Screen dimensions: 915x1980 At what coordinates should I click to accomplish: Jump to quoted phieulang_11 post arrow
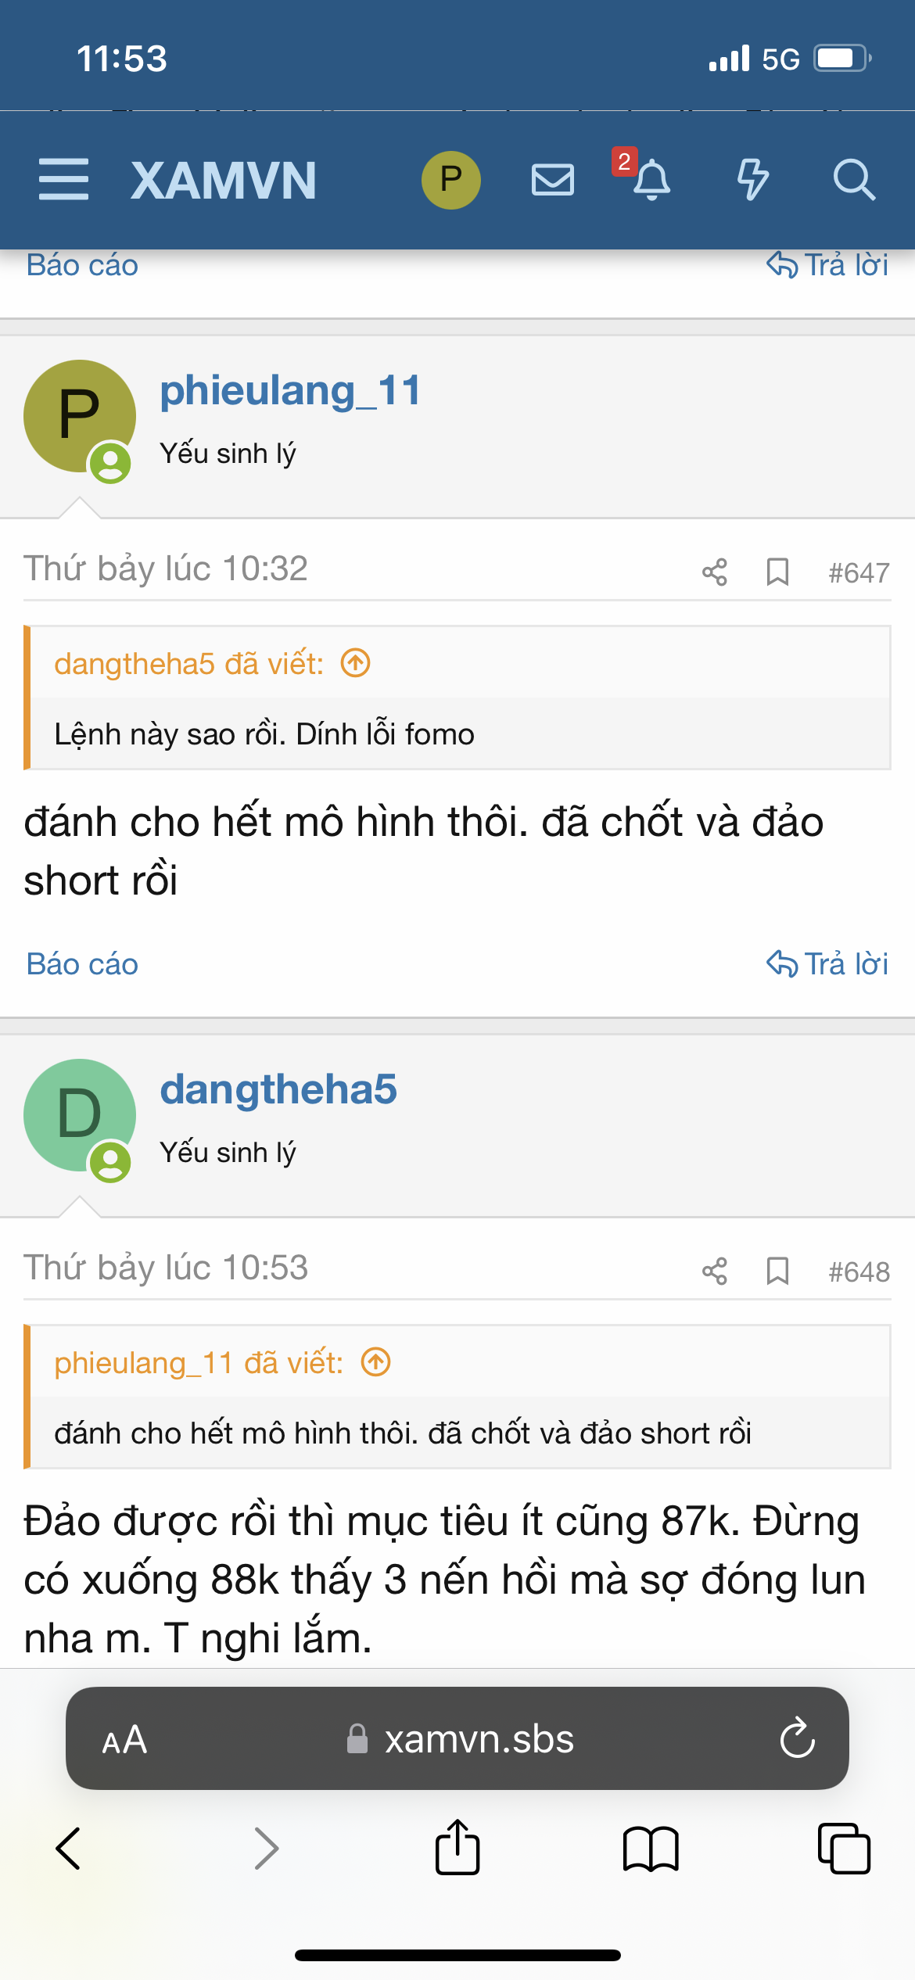pyautogui.click(x=376, y=1362)
